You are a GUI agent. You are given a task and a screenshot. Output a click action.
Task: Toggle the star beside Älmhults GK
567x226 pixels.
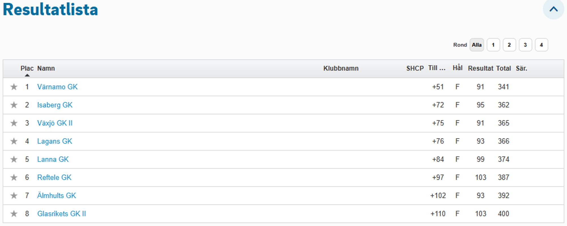pyautogui.click(x=14, y=195)
